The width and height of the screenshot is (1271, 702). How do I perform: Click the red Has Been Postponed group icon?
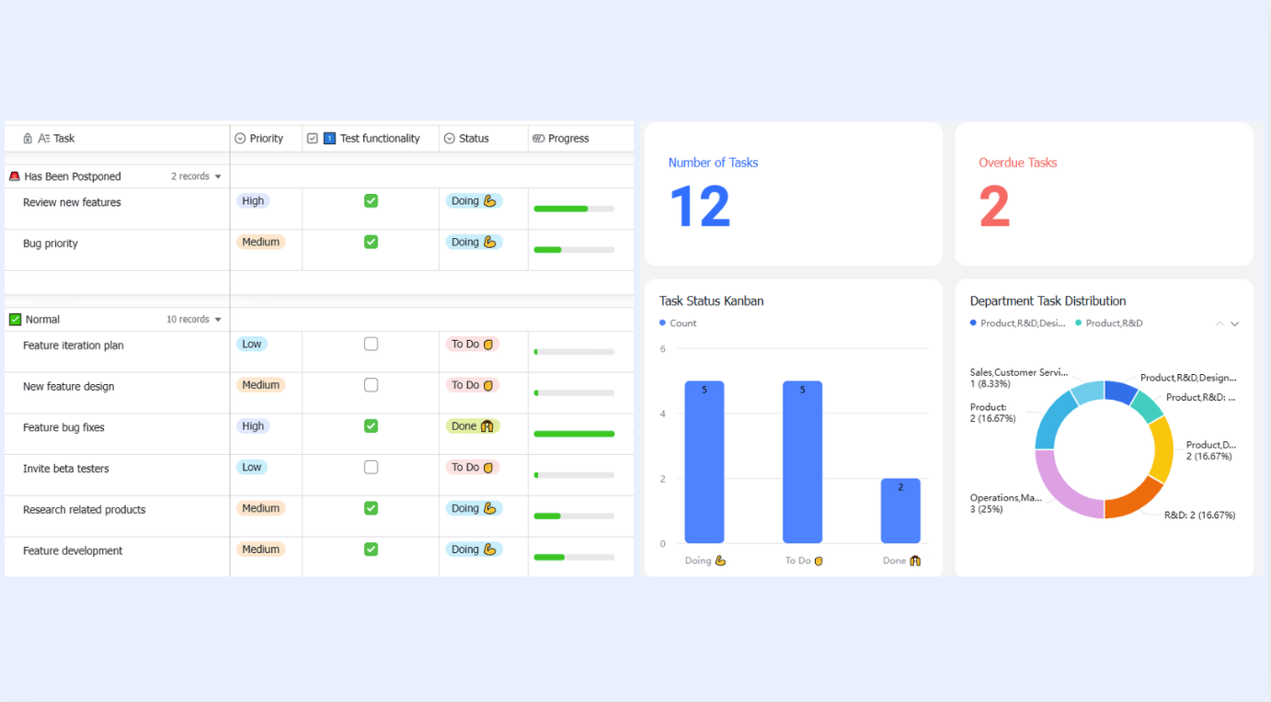tap(15, 176)
